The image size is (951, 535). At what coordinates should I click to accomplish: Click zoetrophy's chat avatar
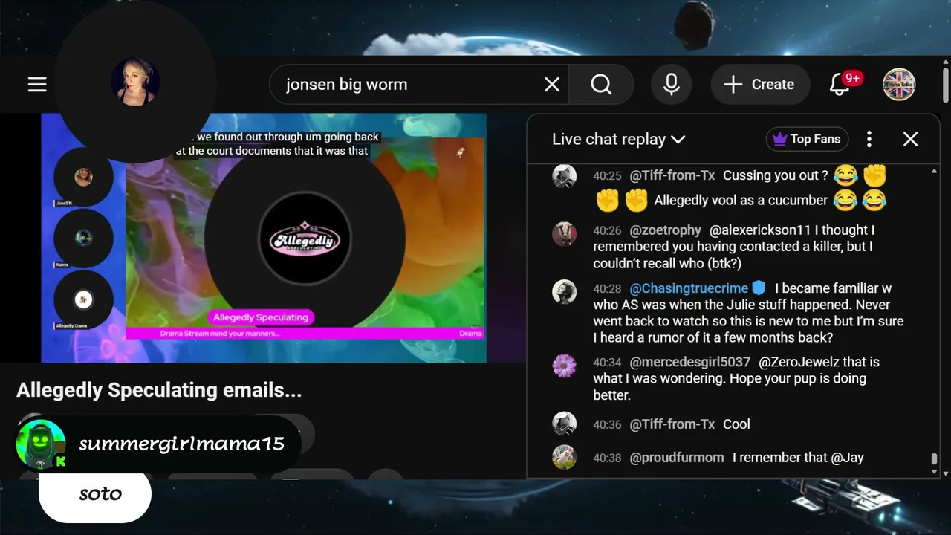[x=565, y=233]
